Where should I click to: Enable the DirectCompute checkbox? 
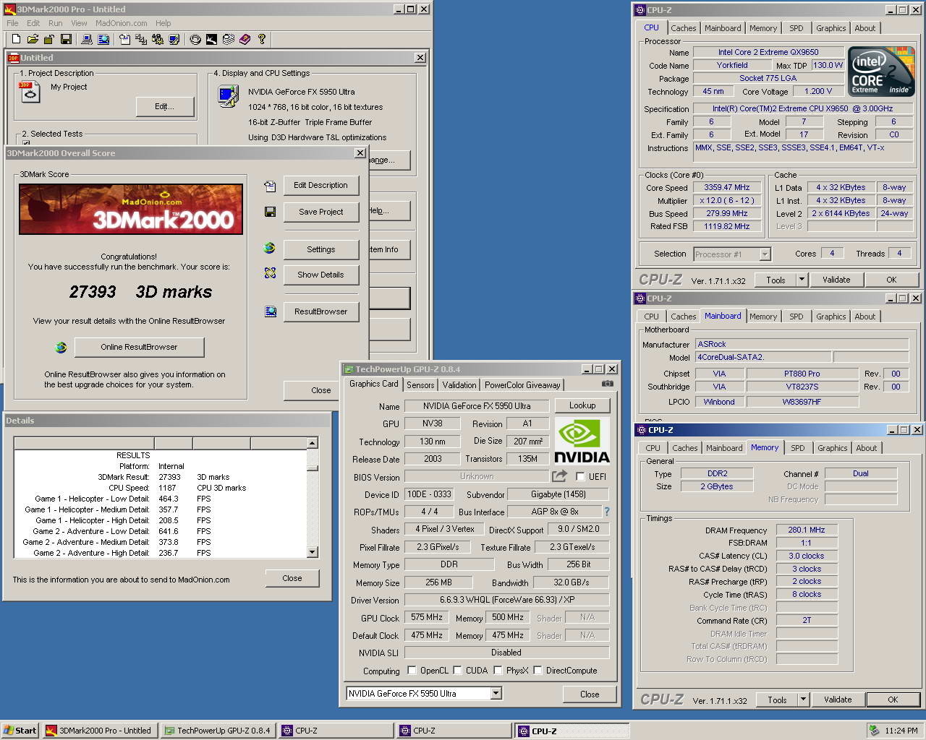[x=538, y=670]
